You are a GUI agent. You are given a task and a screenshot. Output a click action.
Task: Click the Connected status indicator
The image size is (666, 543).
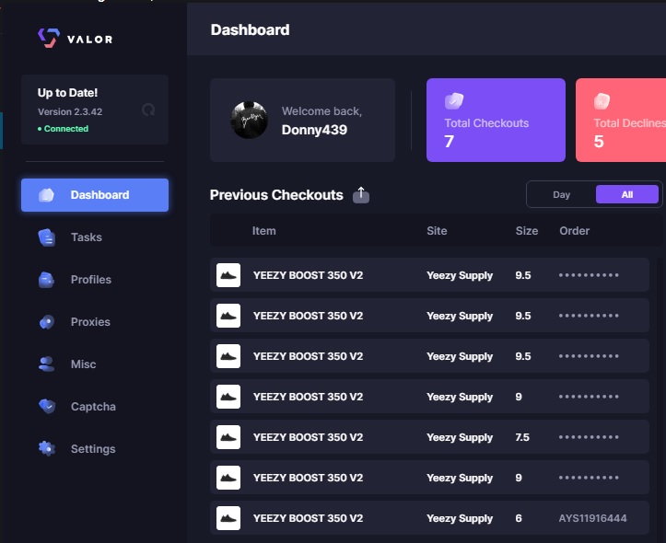(x=63, y=129)
